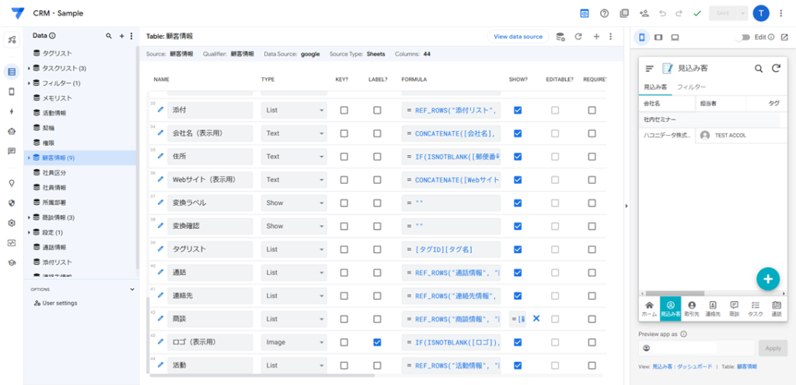Open 連絡先 tab in preview bottom bar
Viewport: 796px width, 385px height.
713,308
